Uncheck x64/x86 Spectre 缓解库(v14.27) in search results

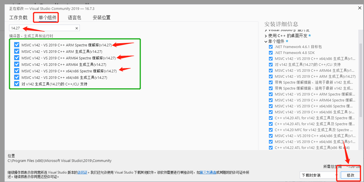(17, 71)
